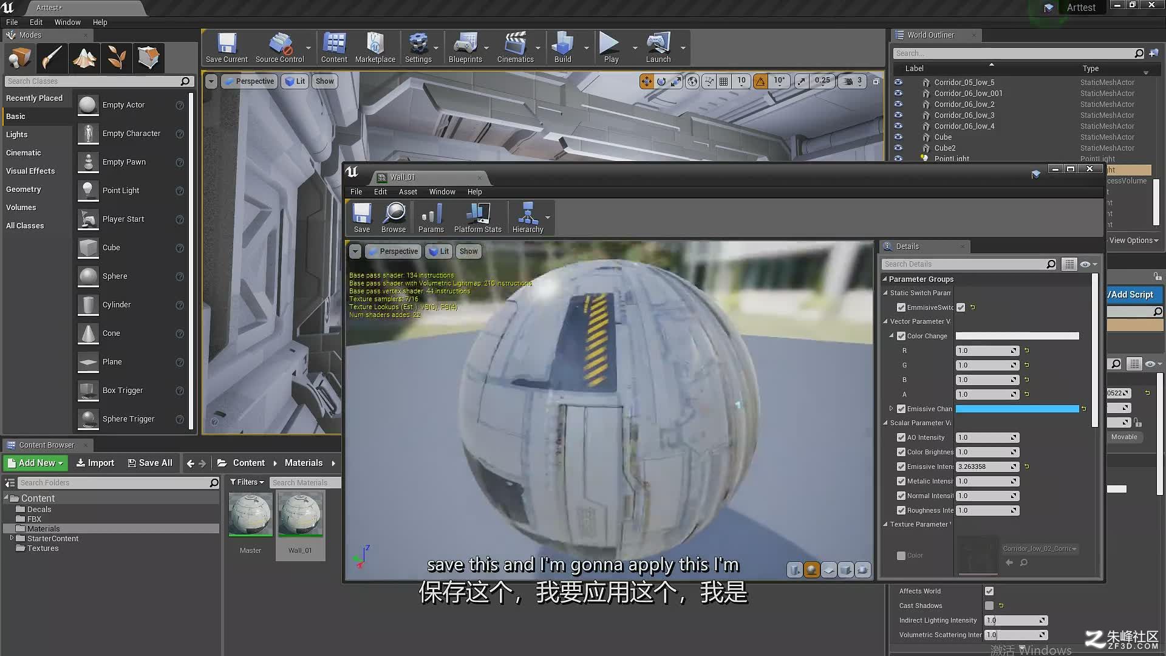The width and height of the screenshot is (1166, 656).
Task: Open File menu in main editor
Action: pyautogui.click(x=12, y=22)
